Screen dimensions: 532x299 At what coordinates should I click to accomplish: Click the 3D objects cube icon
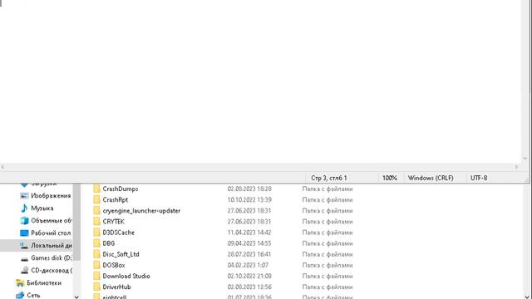pos(24,221)
